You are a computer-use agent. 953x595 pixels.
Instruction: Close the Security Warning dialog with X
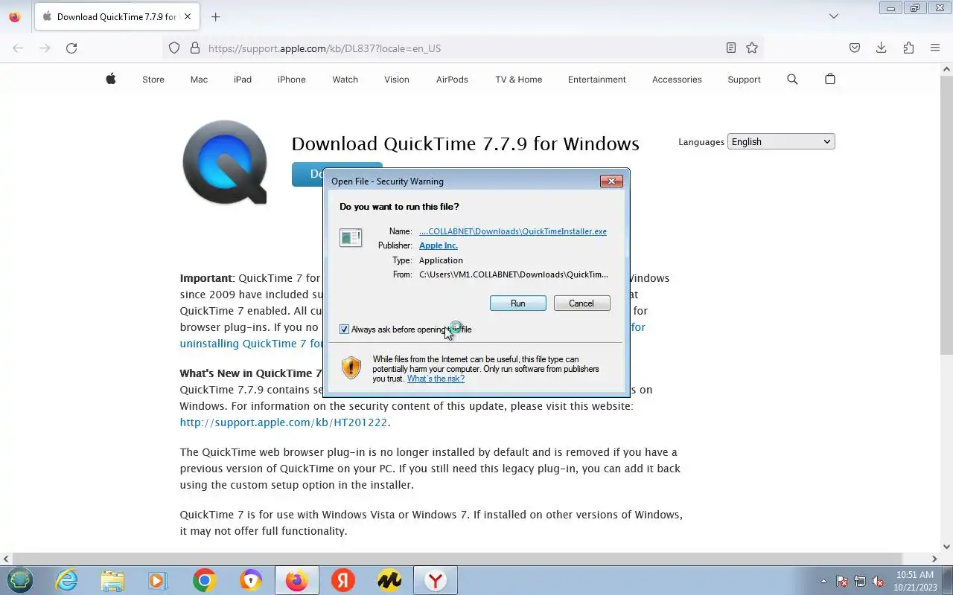[x=611, y=181]
